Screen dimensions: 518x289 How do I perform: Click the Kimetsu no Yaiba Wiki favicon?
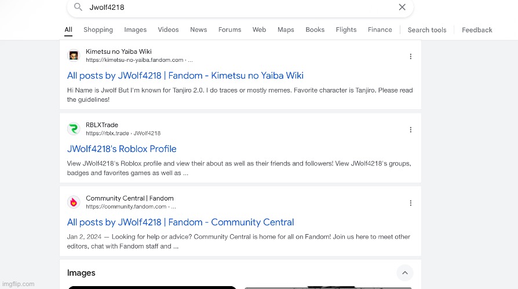(74, 55)
